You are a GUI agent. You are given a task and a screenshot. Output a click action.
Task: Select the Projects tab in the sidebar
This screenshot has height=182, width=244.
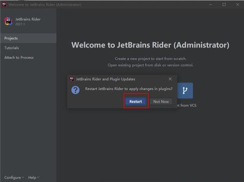[x=11, y=38]
